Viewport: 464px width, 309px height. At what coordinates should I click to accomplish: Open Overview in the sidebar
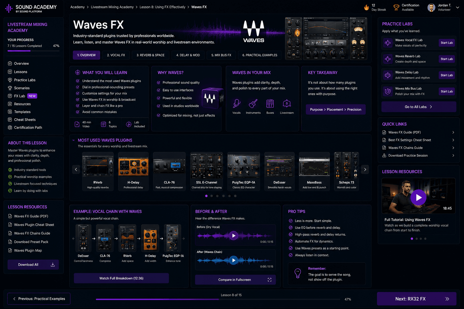pos(18,64)
